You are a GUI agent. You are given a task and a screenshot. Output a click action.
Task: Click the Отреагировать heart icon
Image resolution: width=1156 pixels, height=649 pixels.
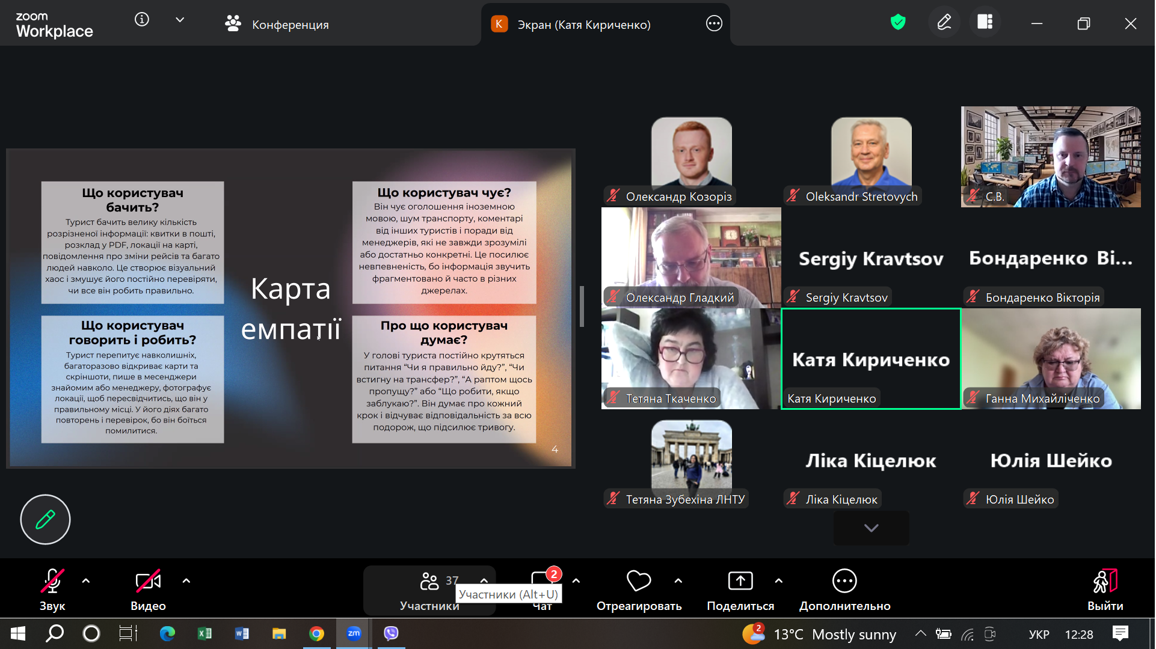point(639,582)
